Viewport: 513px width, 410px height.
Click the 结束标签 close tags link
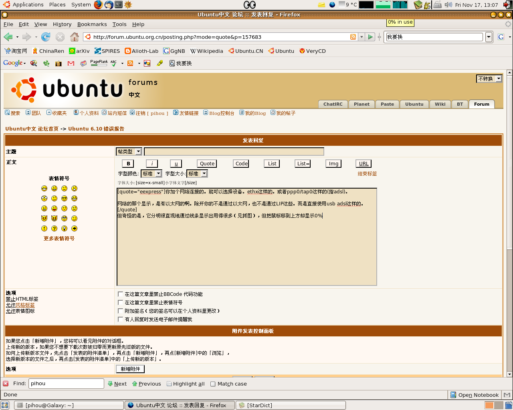click(x=367, y=174)
